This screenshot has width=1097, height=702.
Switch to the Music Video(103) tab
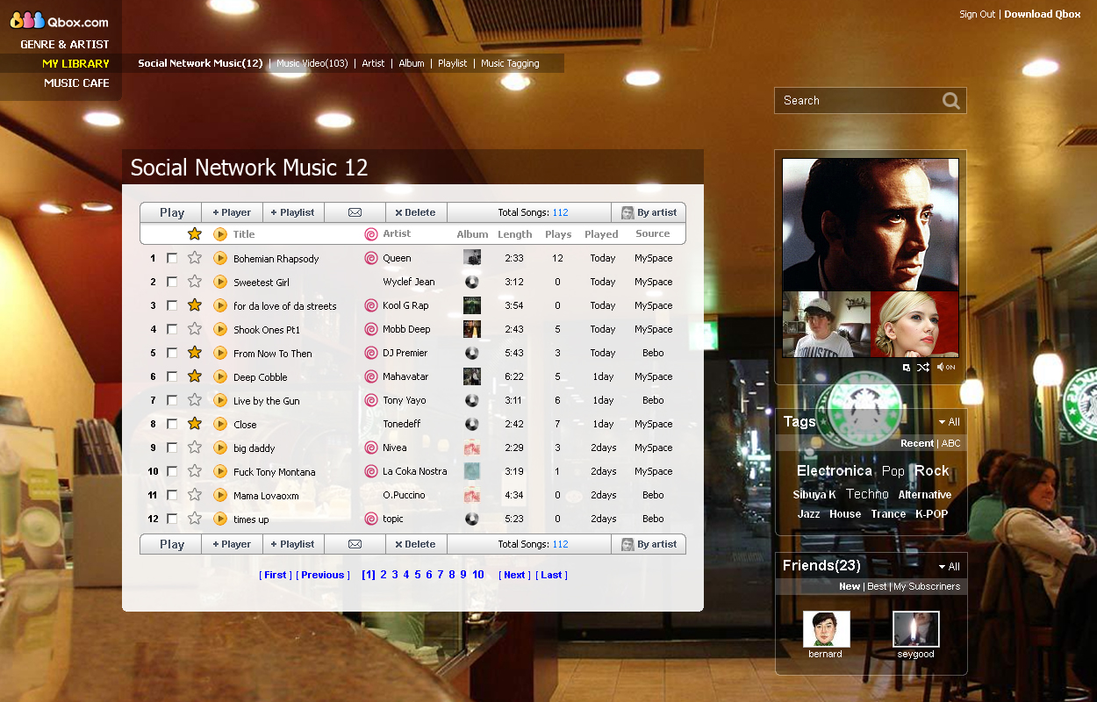pos(312,63)
